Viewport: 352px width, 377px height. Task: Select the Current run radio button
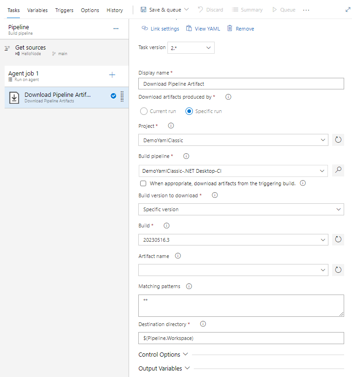tap(143, 111)
